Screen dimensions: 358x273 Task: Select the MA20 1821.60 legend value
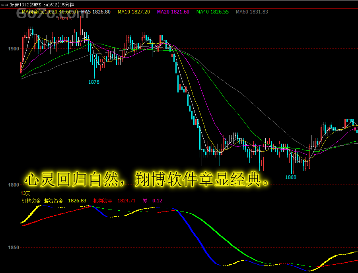[x=173, y=12]
